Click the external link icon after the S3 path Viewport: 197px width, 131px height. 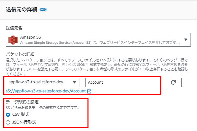tap(89, 91)
